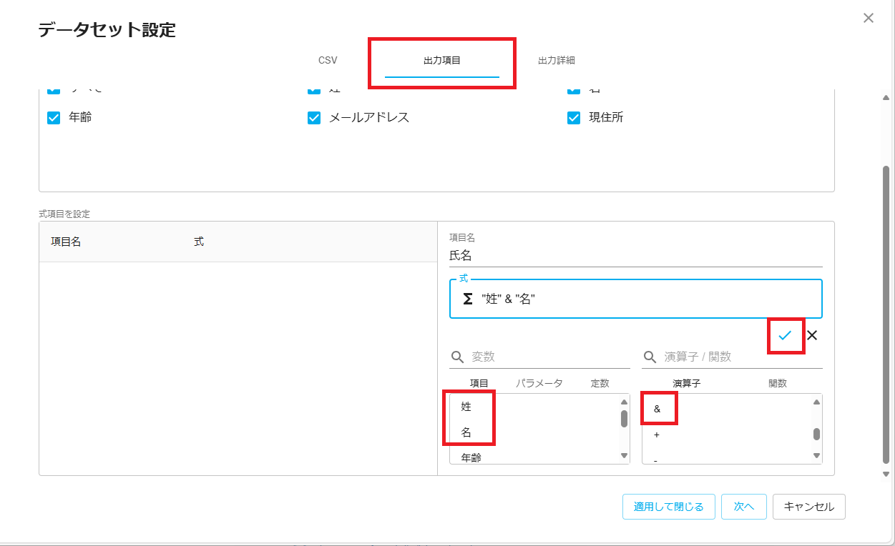
Task: Disable the 現住所 checkbox
Action: click(x=574, y=118)
